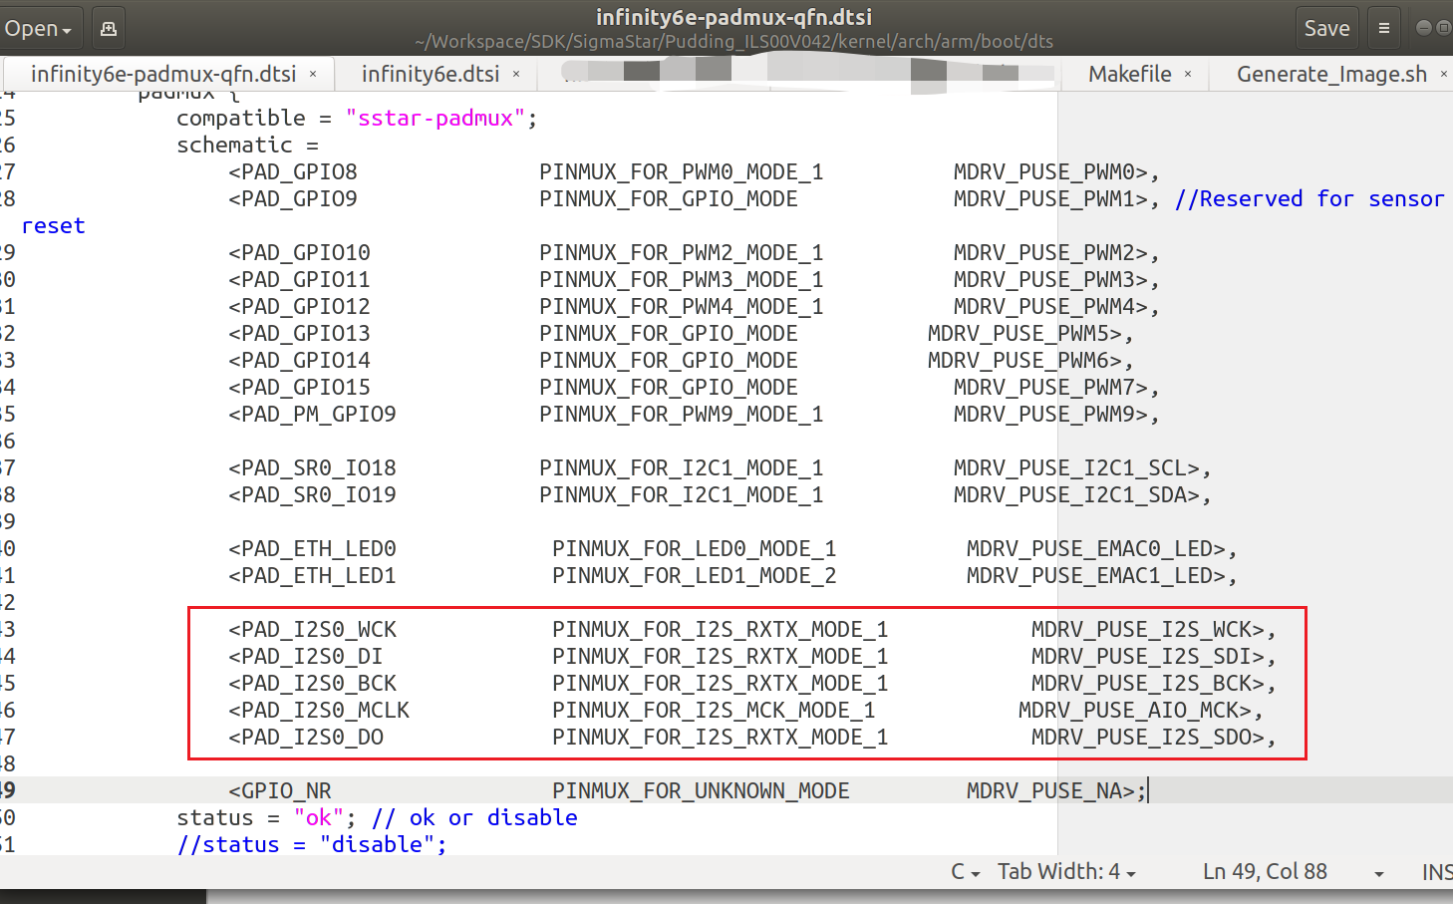Click the commented status = "disable" line
The height and width of the screenshot is (904, 1453).
[x=312, y=845]
